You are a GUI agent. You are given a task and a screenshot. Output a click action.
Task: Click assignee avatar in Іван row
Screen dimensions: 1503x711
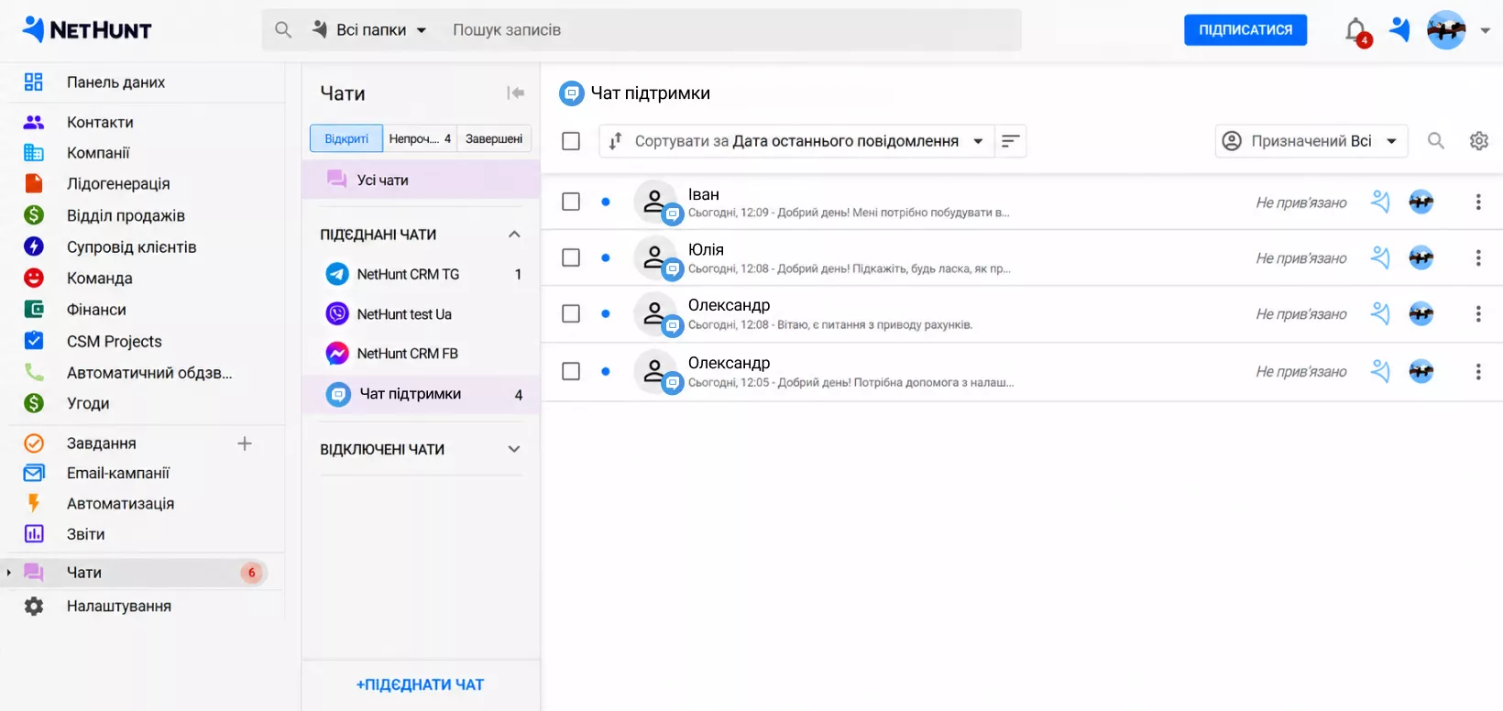click(1421, 202)
